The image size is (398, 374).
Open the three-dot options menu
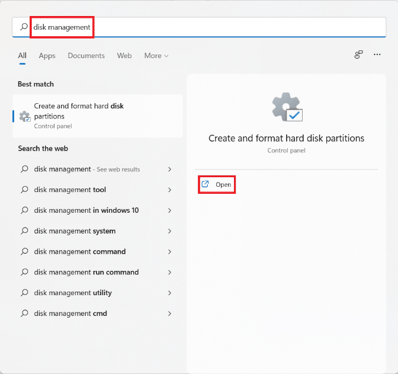377,55
